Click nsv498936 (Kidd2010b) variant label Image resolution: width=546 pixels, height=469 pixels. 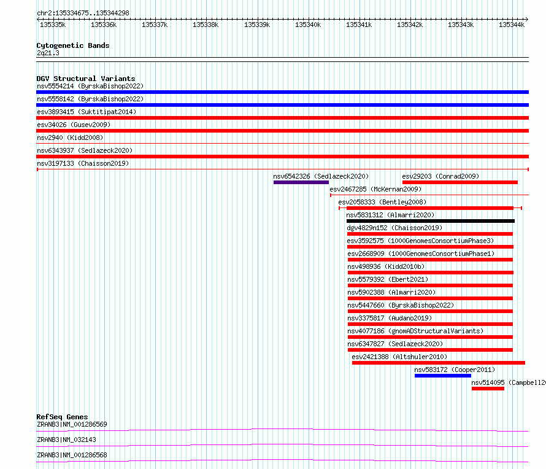point(386,266)
